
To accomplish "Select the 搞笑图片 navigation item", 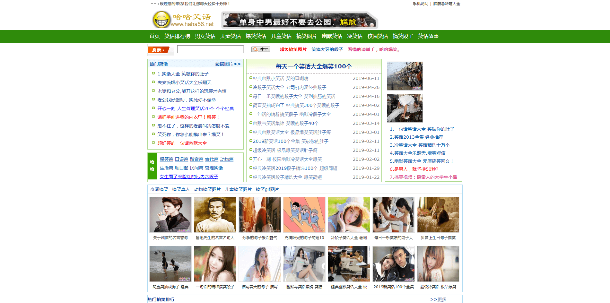I will 306,36.
